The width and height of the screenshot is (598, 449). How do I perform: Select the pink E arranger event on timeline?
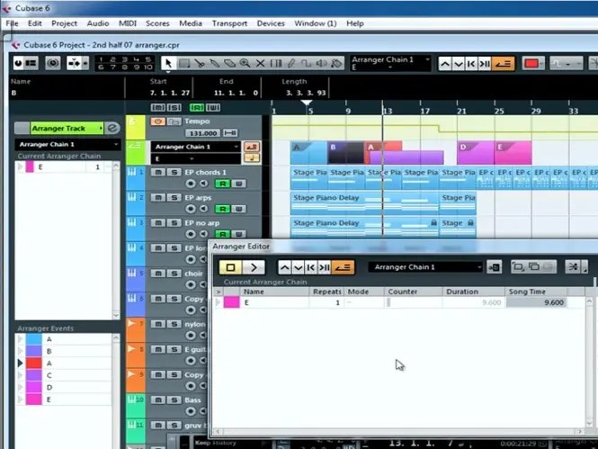point(513,153)
